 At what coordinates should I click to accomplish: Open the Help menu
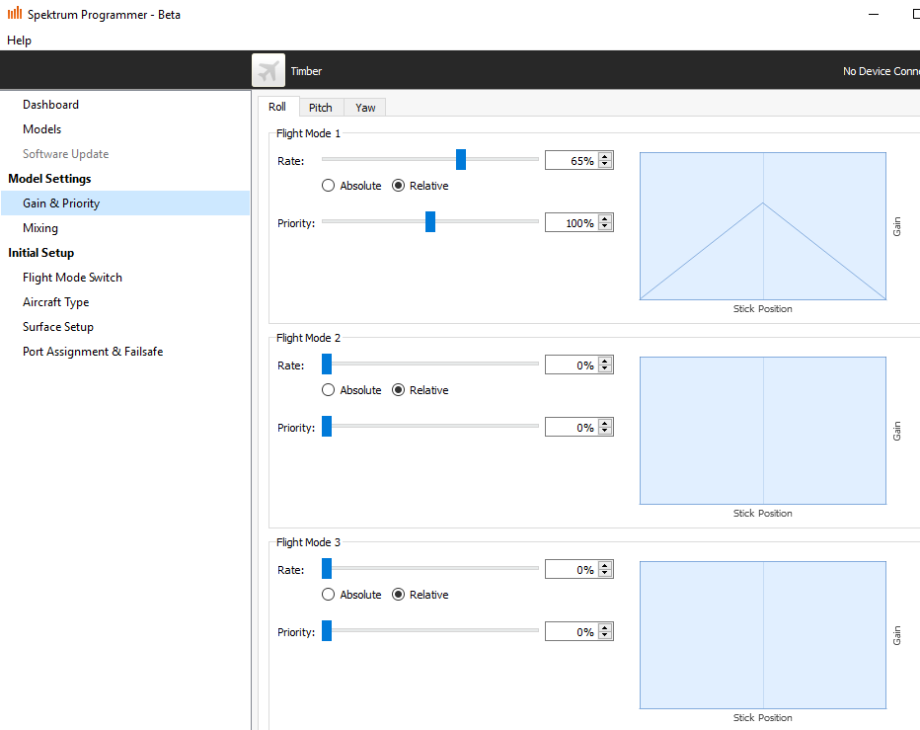tap(19, 40)
